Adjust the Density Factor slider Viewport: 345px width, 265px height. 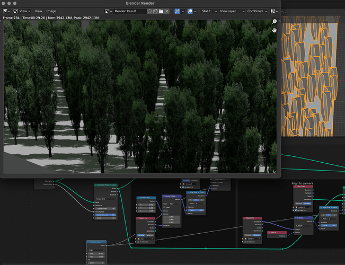click(106, 215)
